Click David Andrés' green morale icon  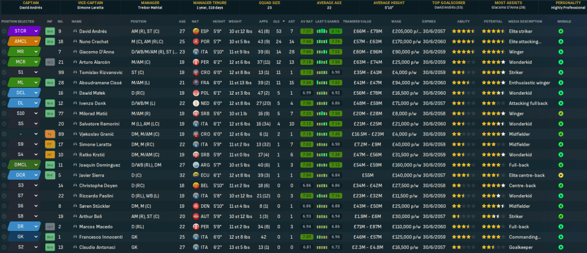tap(560, 31)
